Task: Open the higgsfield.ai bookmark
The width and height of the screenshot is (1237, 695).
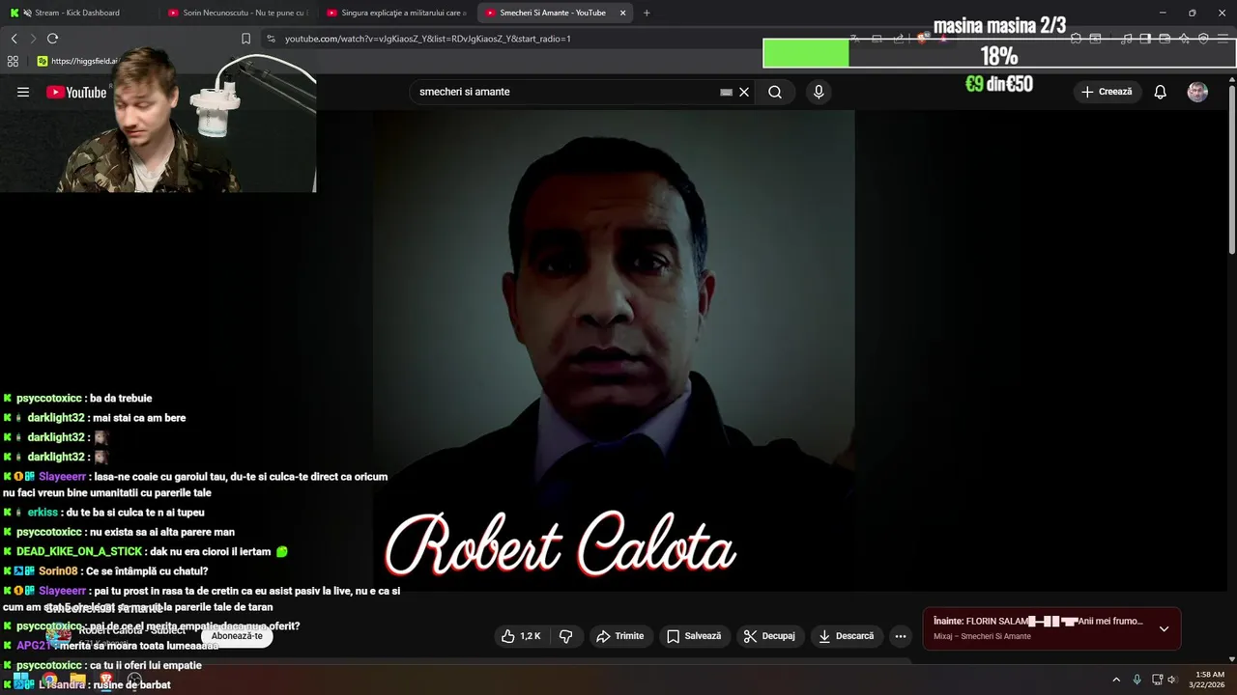Action: pyautogui.click(x=77, y=61)
